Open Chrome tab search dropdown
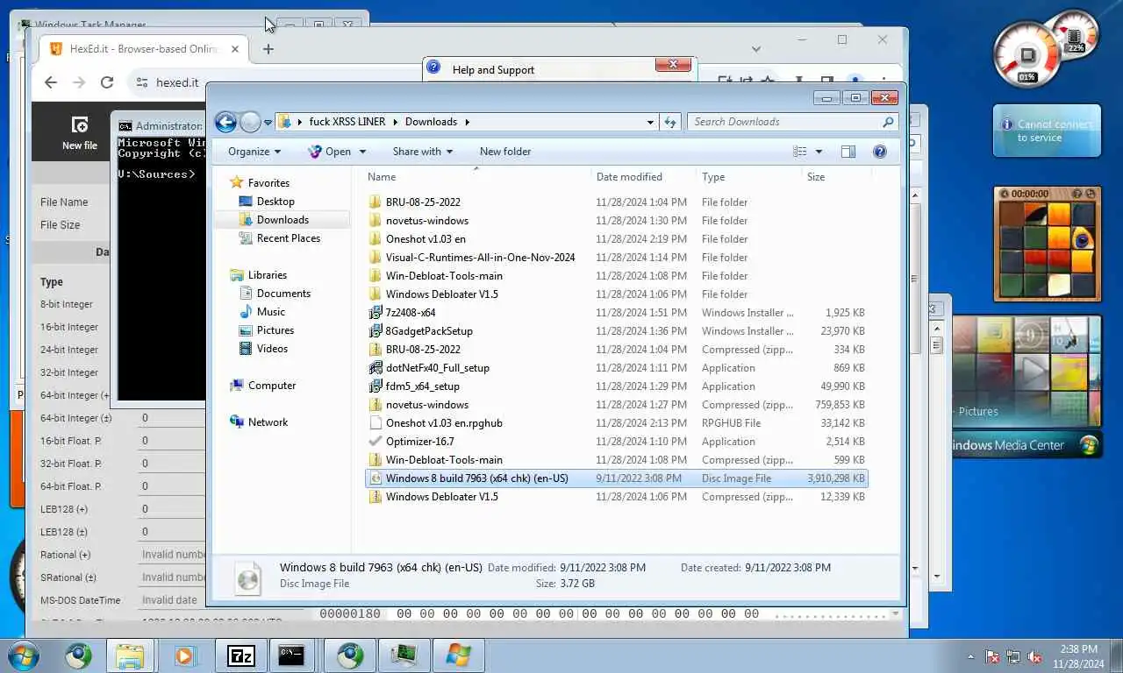Image resolution: width=1123 pixels, height=673 pixels. coord(756,49)
